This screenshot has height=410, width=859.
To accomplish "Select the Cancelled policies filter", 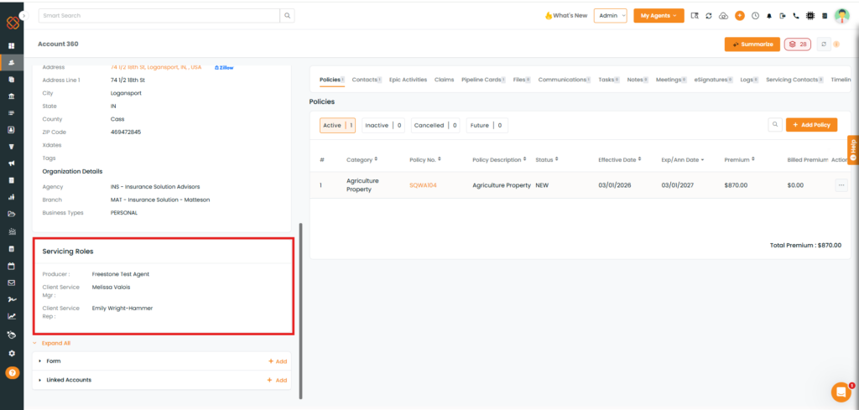I will tap(435, 126).
